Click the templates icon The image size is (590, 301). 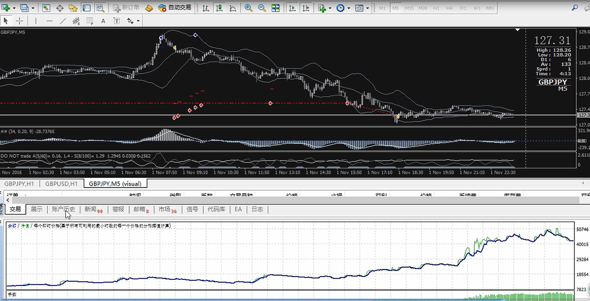[x=359, y=8]
